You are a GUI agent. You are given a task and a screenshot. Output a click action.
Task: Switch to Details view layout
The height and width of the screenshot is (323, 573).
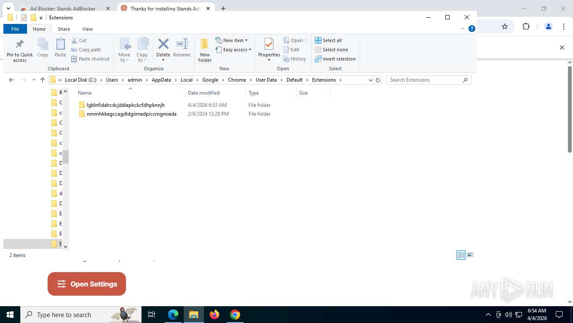pyautogui.click(x=461, y=255)
